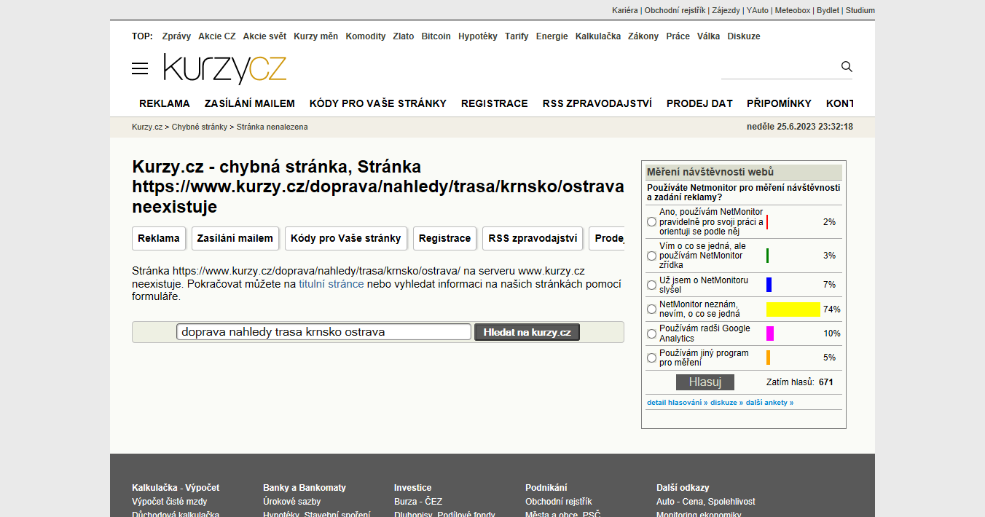
Task: Click the 'Zasílání mailem' box button
Action: [235, 238]
